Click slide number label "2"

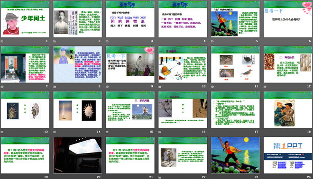100,41
